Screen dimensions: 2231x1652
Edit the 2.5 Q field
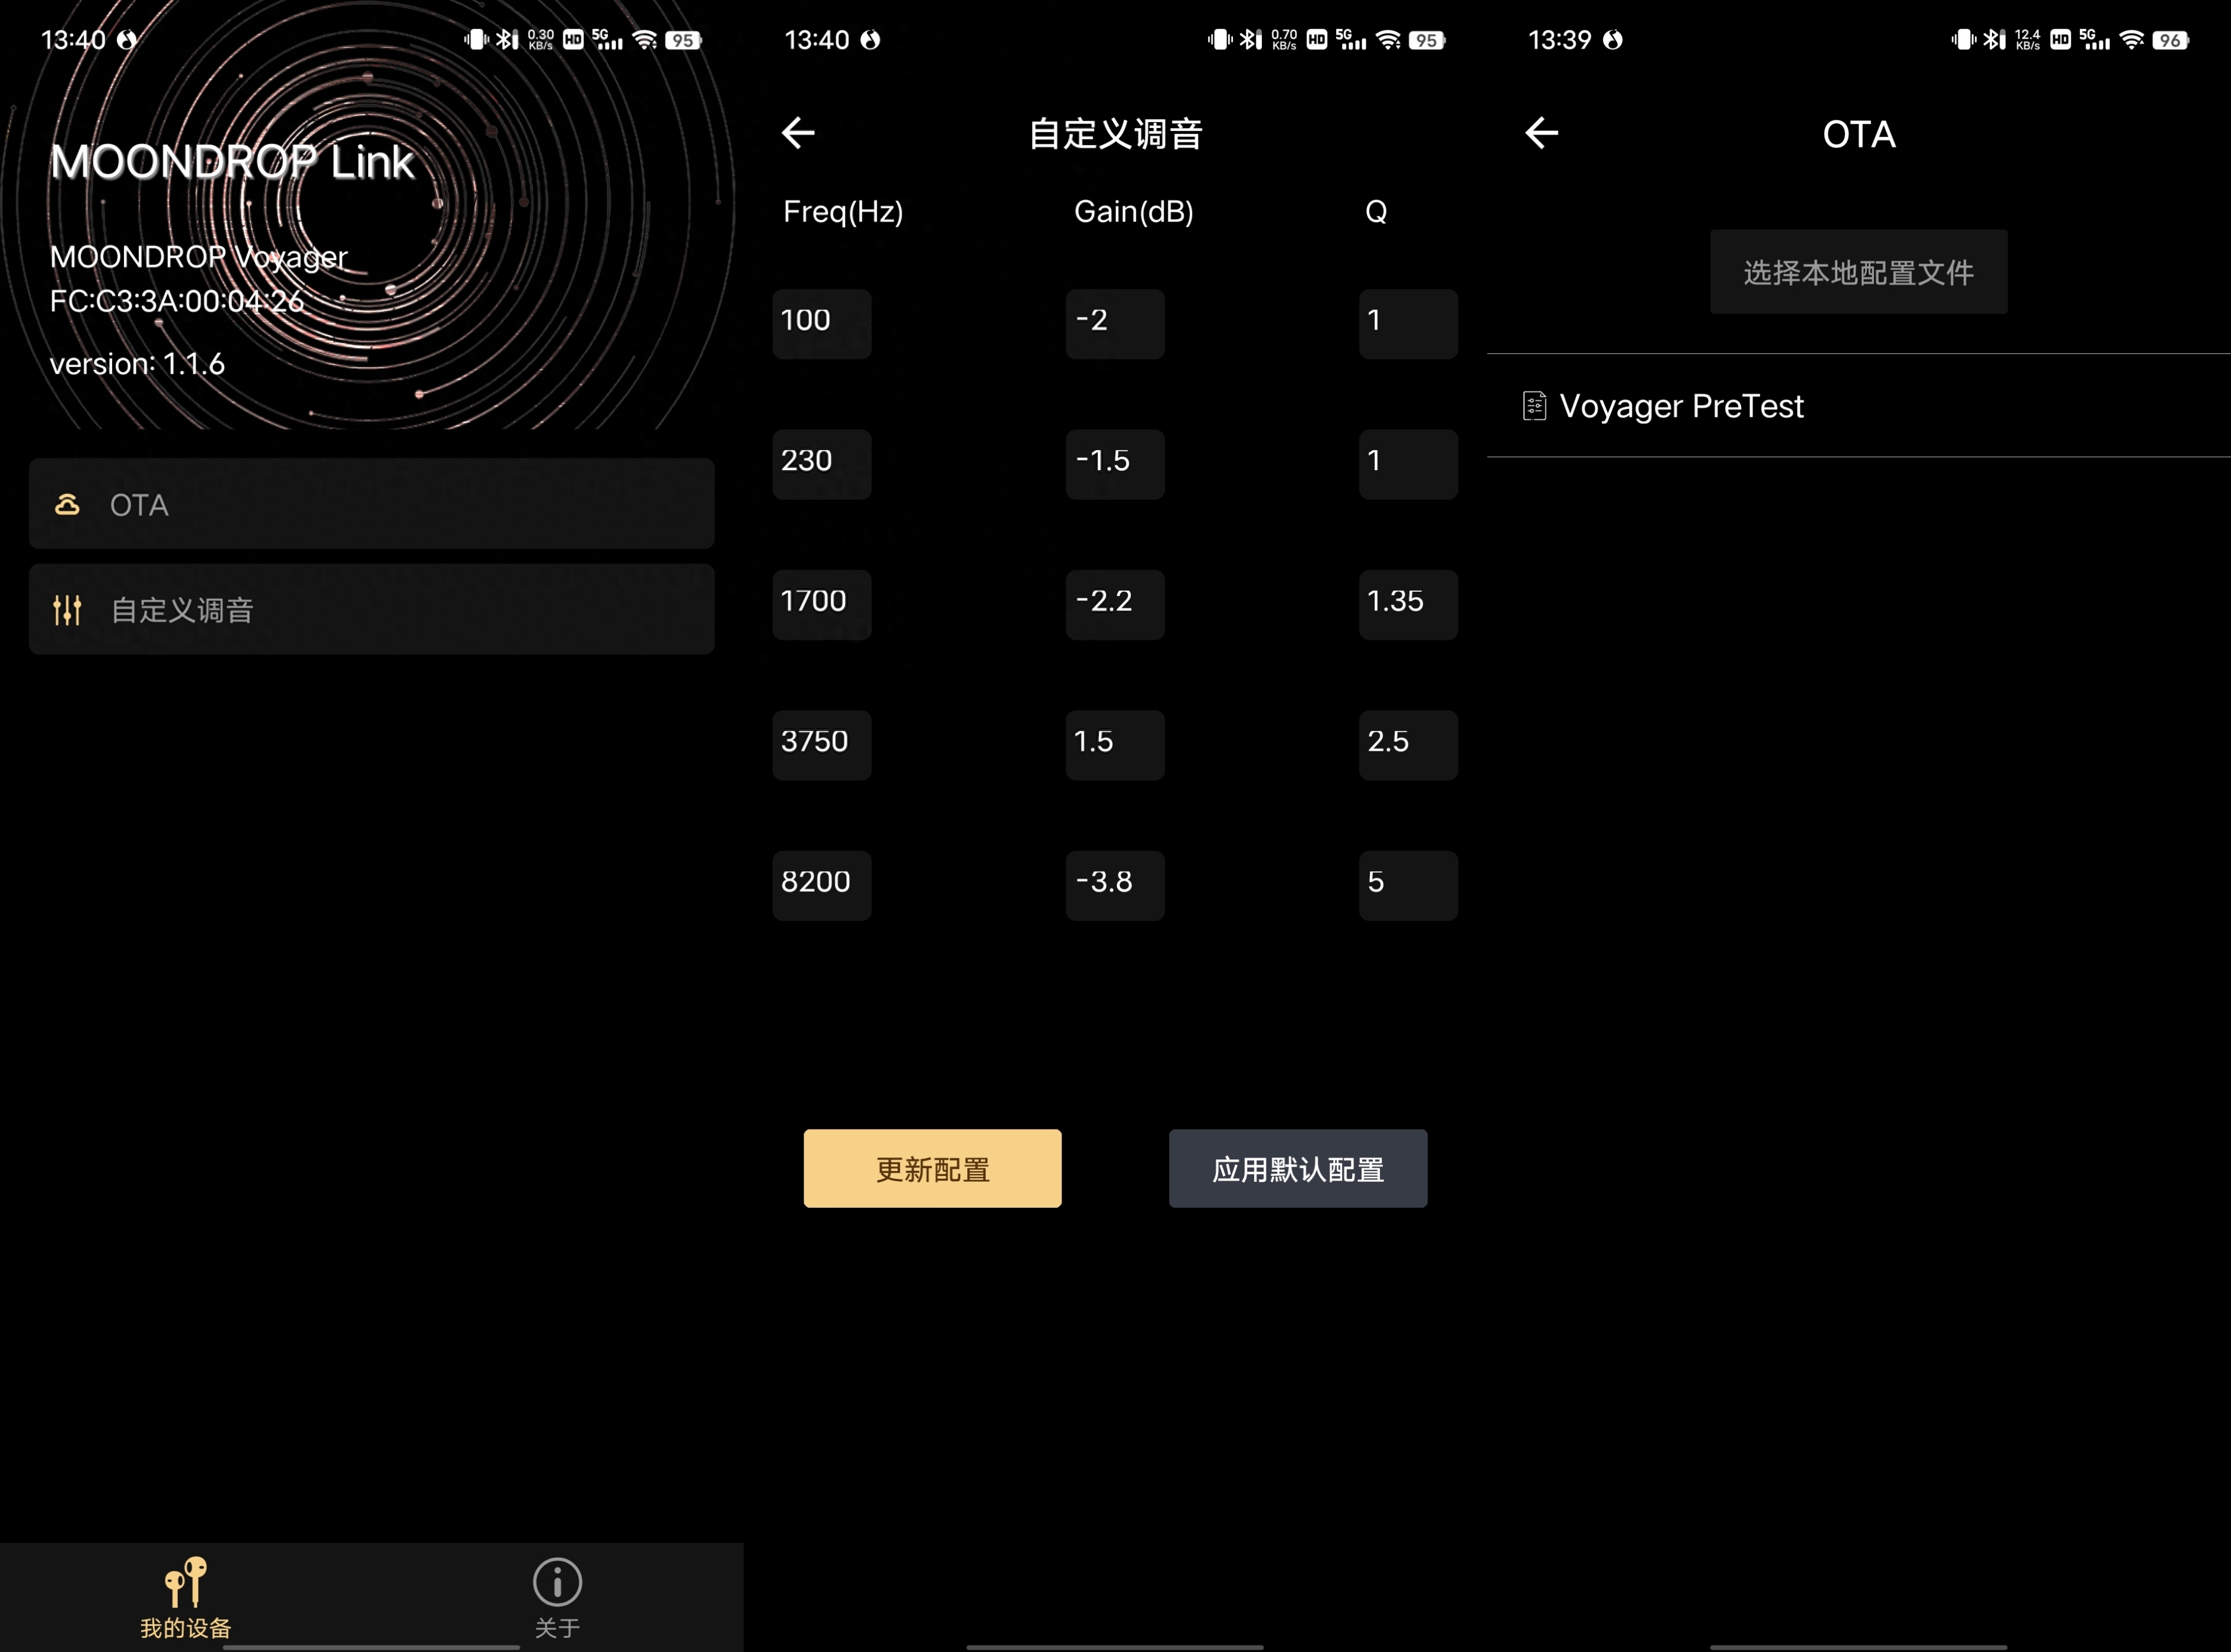click(1408, 745)
